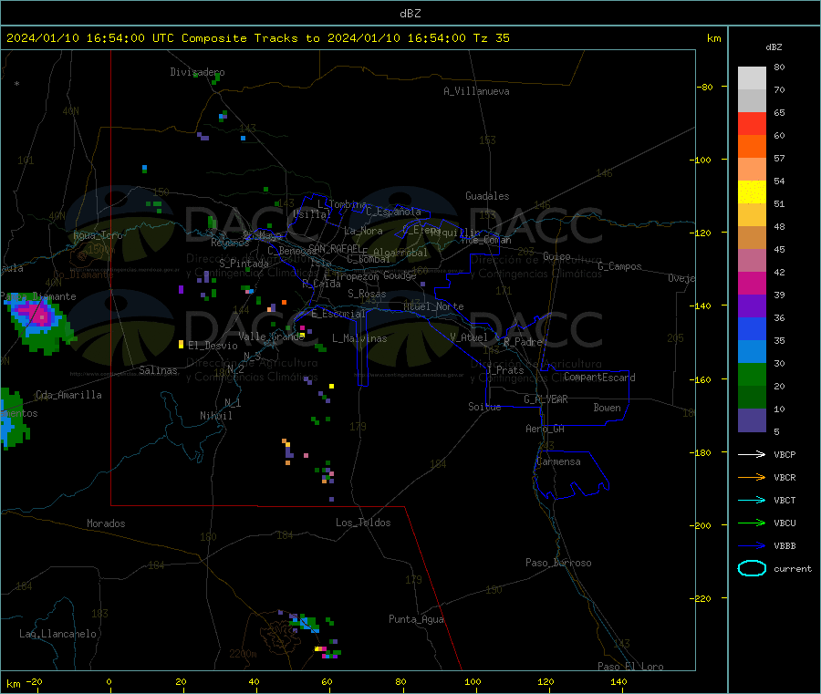This screenshot has width=821, height=694.
Task: Click the S_Pintada map label
Action: click(x=244, y=264)
